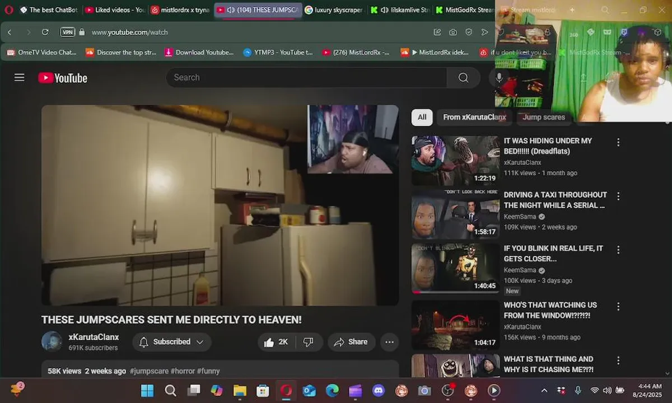Click the #funny hashtag
The image size is (672, 403).
click(208, 371)
